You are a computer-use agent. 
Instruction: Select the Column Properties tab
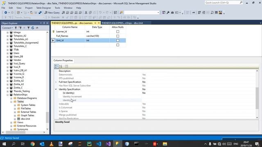[x=63, y=60]
